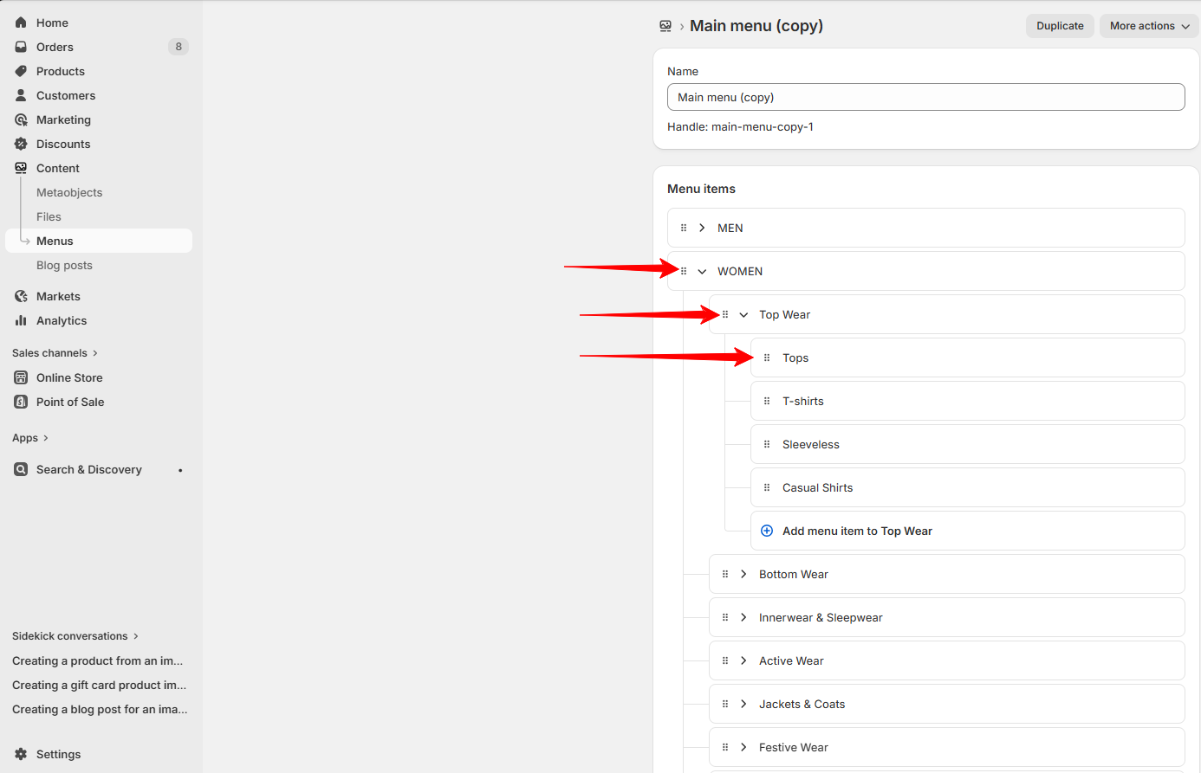Click the pin dot next to Search & Discovery
This screenshot has height=773, width=1201.
tap(180, 470)
